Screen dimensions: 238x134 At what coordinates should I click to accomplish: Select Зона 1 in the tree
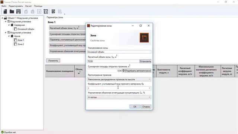point(21,40)
